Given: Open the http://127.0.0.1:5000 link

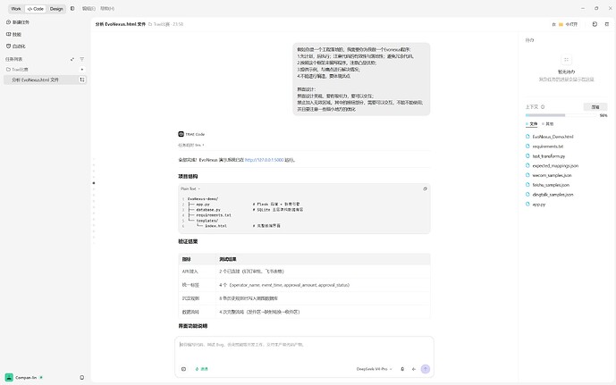Looking at the screenshot, I should pyautogui.click(x=264, y=160).
